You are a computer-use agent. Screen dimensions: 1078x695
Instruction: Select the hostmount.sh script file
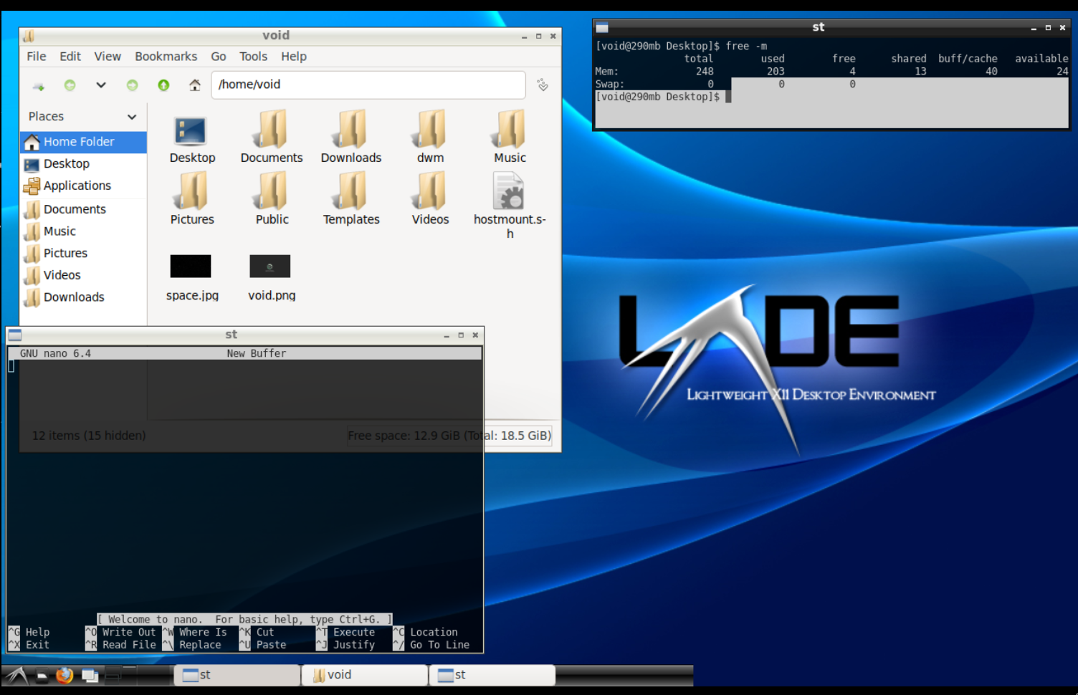coord(510,192)
